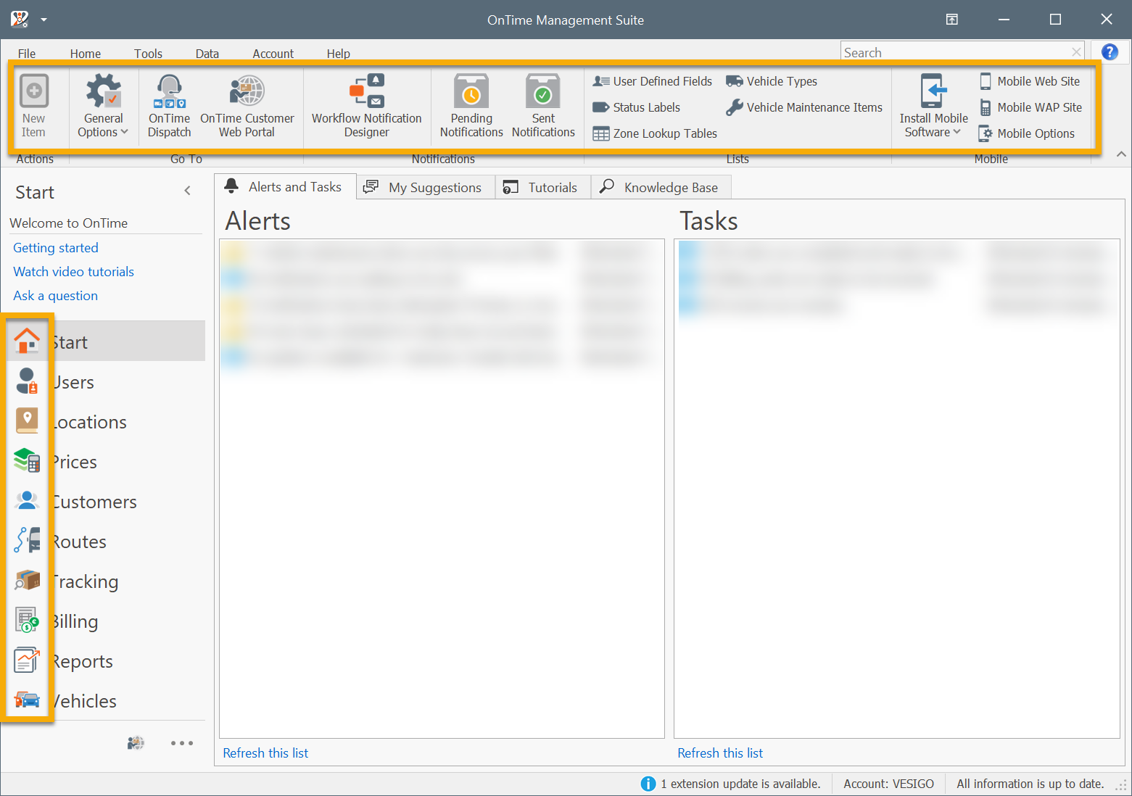Viewport: 1132px width, 796px height.
Task: Click Account: VESIGO in status bar
Action: tap(888, 784)
